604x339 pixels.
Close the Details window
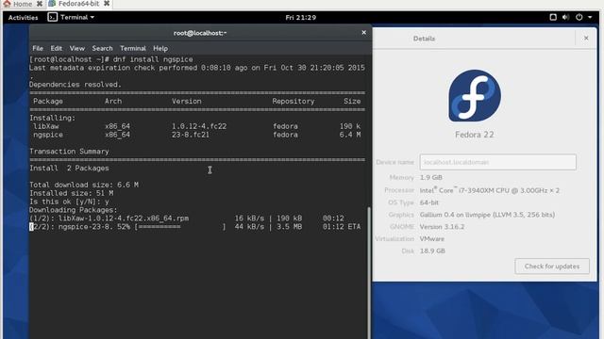586,38
